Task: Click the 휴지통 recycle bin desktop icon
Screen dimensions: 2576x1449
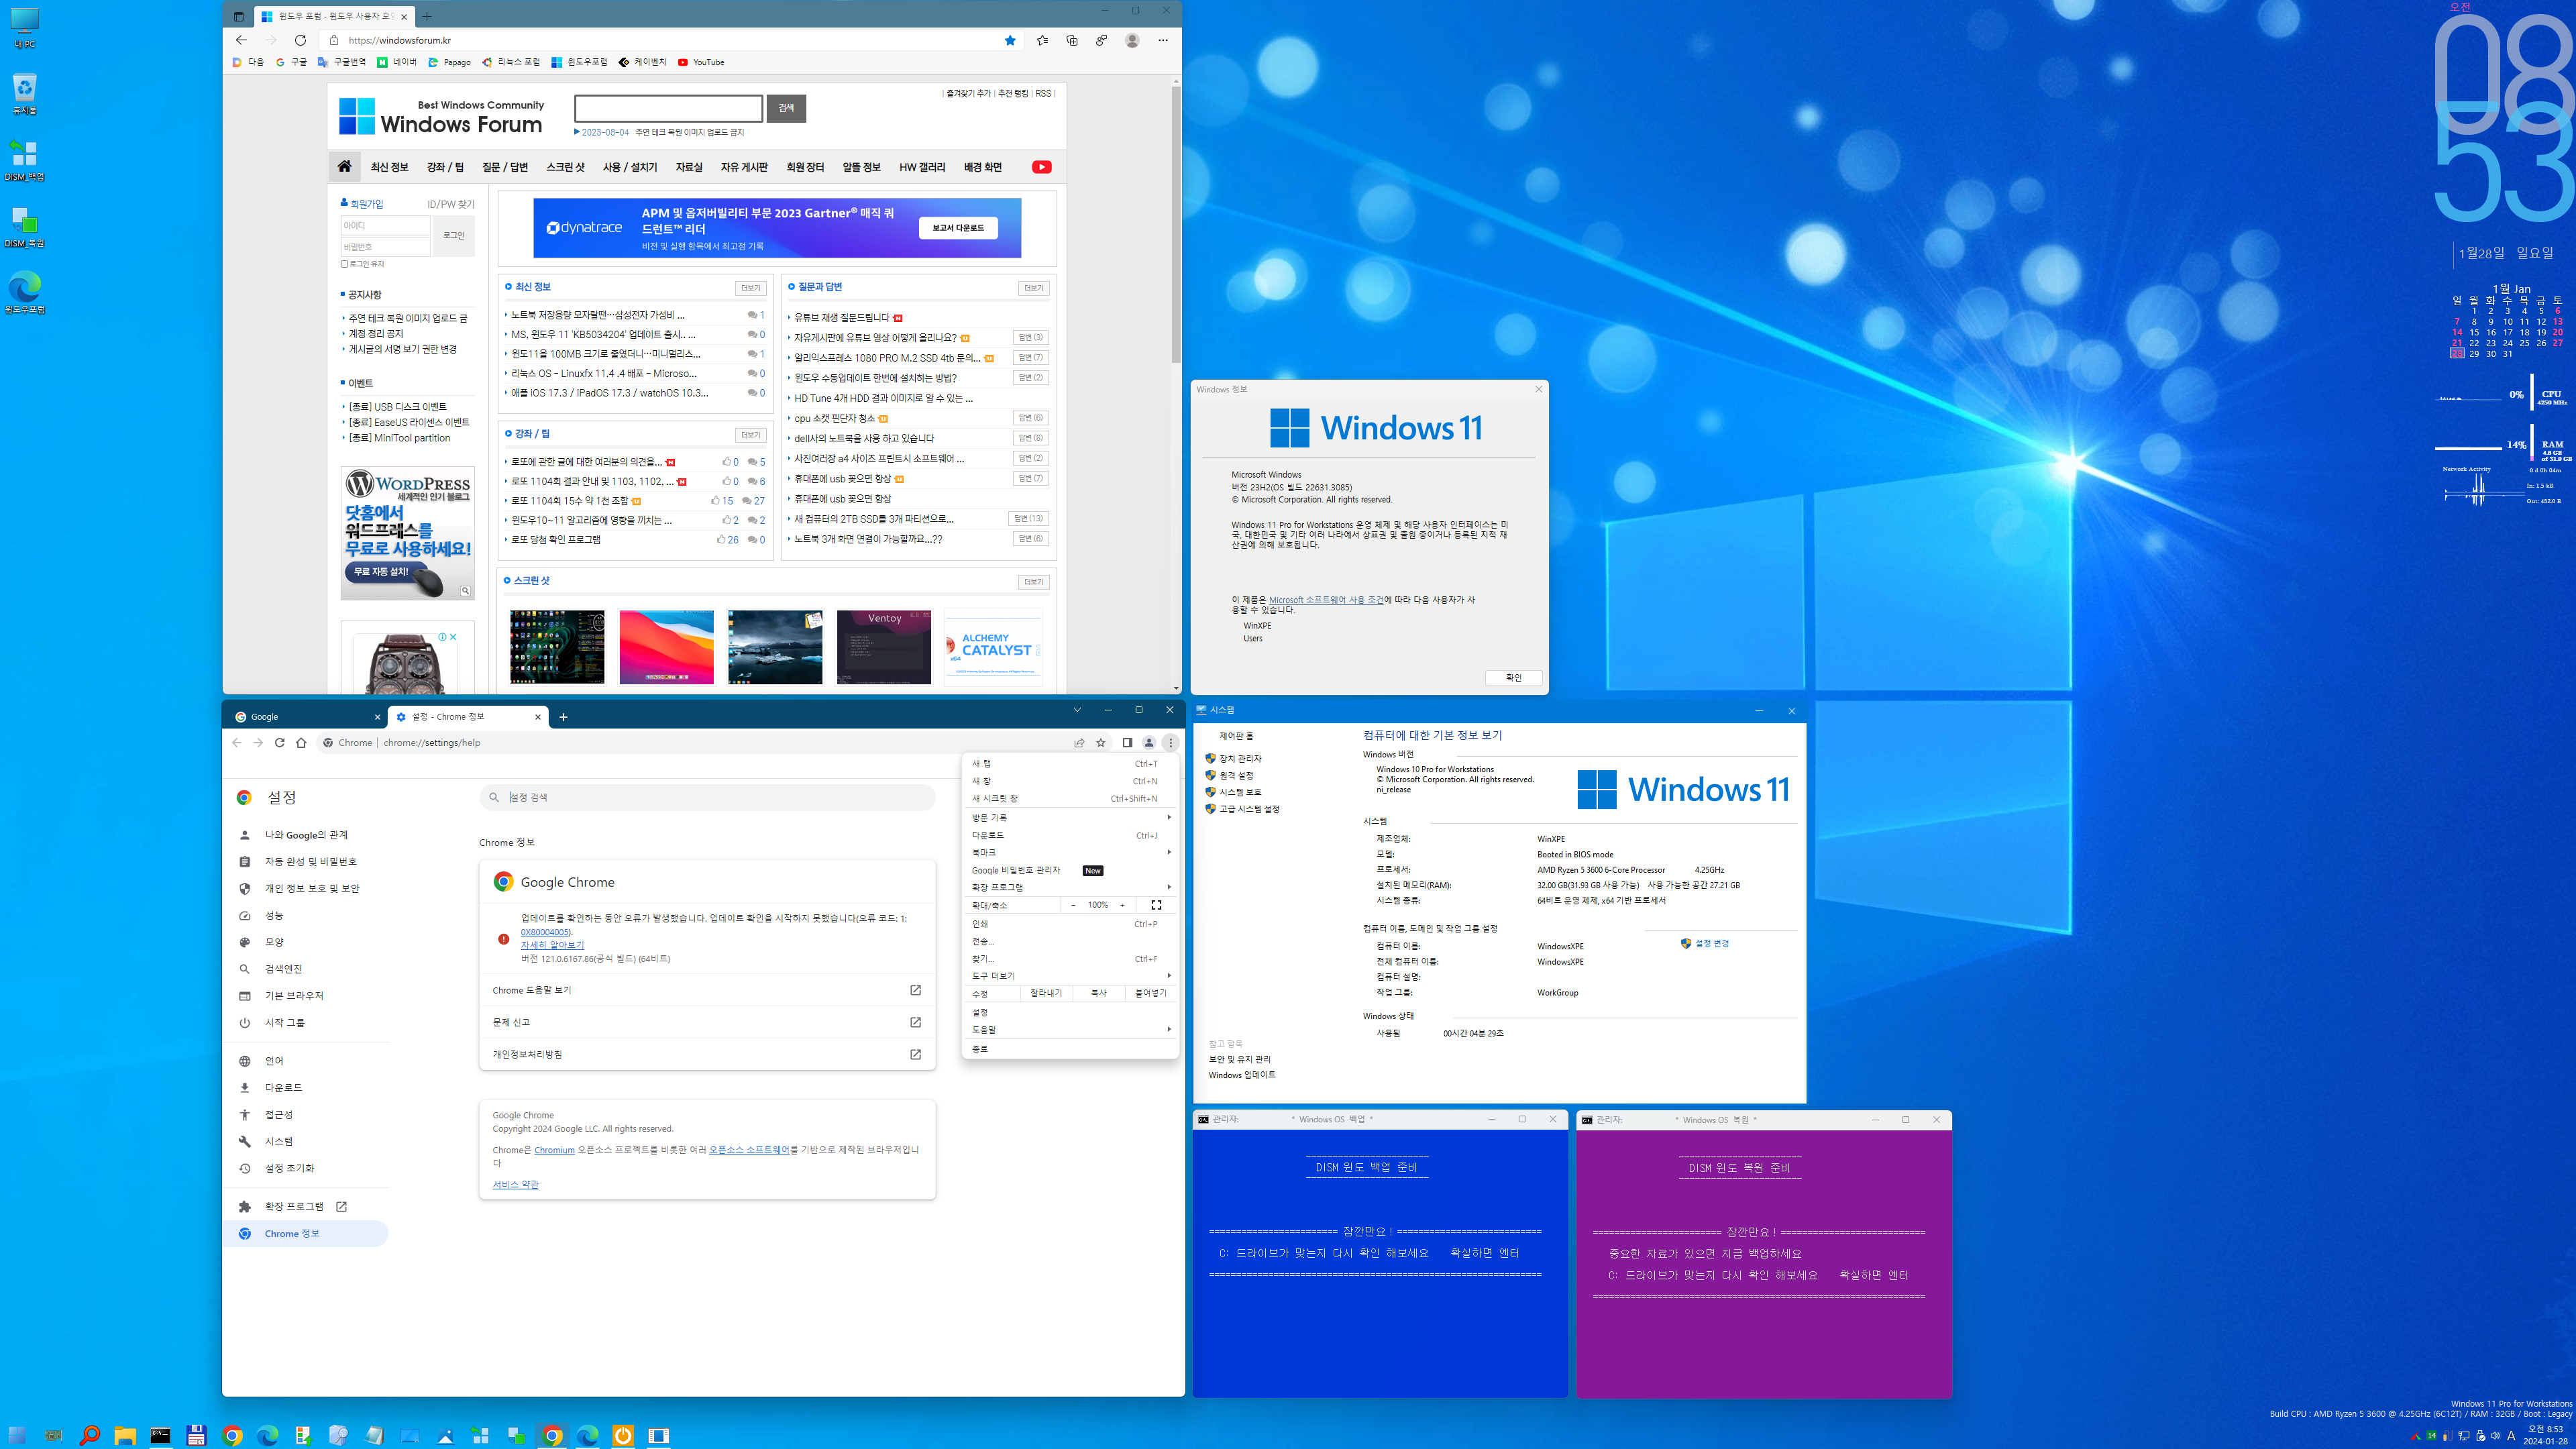Action: 25,94
